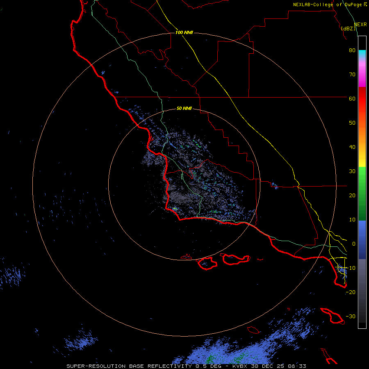Image resolution: width=369 pixels, height=369 pixels.
Task: Click the 10 dBZ scale value
Action: [x=352, y=220]
